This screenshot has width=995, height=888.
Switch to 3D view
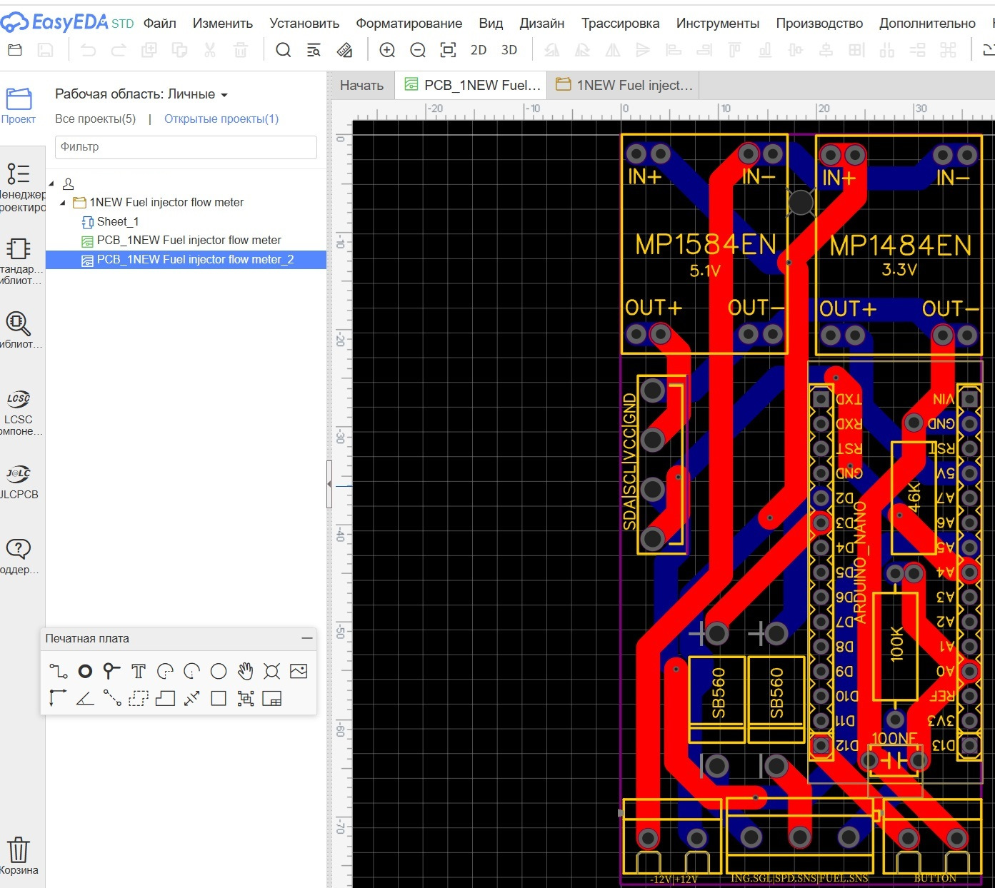[509, 50]
